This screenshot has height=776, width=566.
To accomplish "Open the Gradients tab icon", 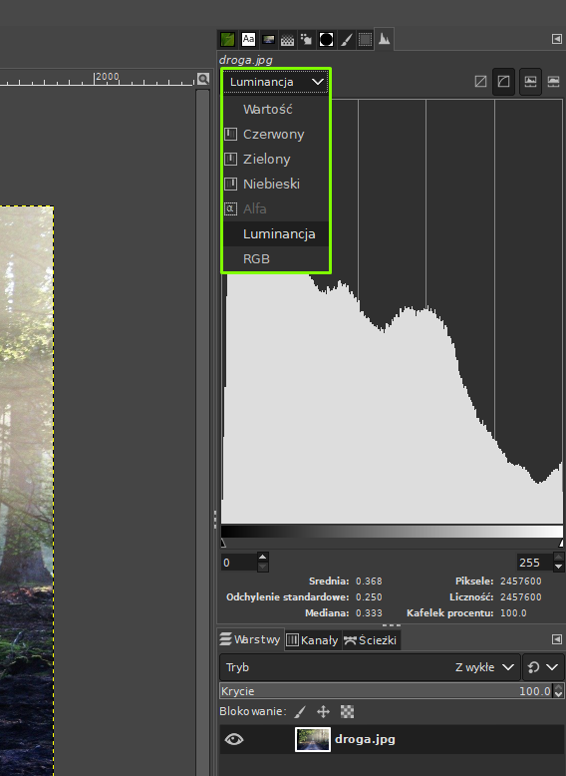I will [287, 39].
